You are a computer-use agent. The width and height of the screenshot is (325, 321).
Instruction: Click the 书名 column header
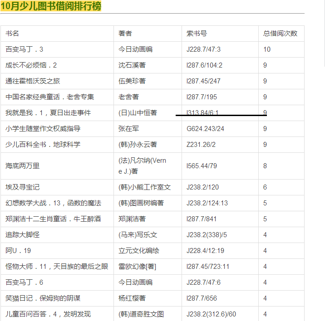pyautogui.click(x=12, y=34)
